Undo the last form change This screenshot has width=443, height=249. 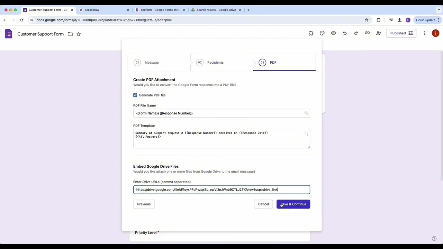(x=345, y=33)
